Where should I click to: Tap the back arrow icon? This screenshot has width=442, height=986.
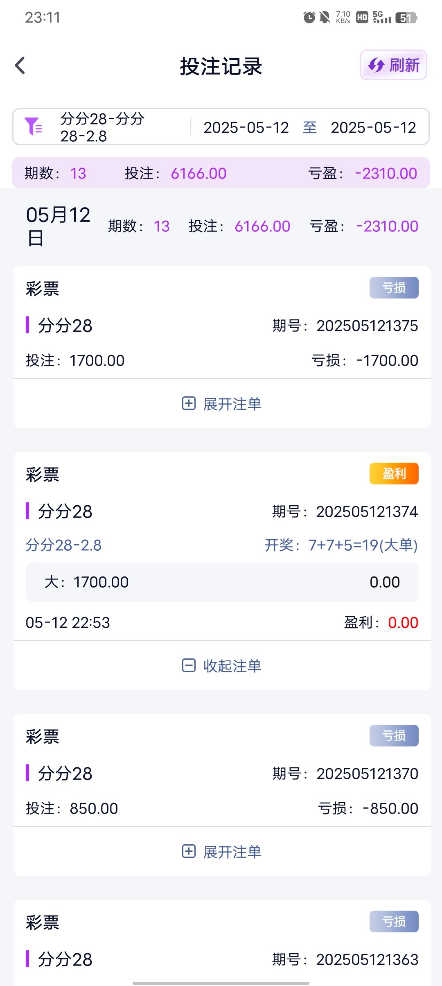(x=20, y=66)
